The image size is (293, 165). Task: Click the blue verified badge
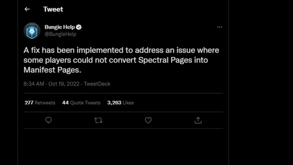click(79, 27)
